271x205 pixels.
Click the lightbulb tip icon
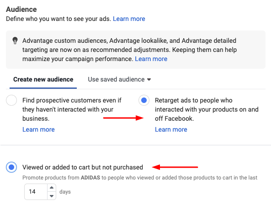click(x=15, y=41)
